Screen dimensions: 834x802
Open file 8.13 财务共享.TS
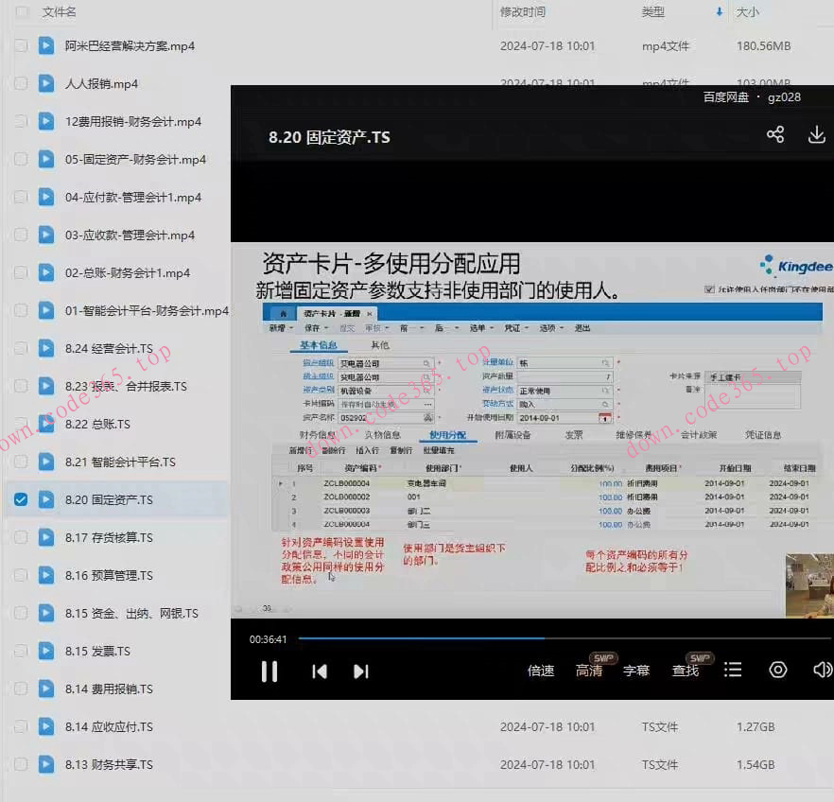[109, 764]
